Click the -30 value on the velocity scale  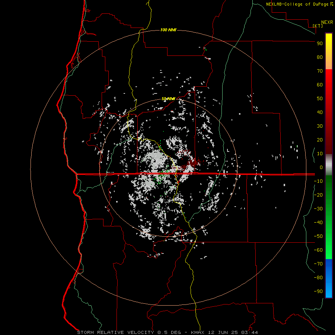[x=318, y=209]
